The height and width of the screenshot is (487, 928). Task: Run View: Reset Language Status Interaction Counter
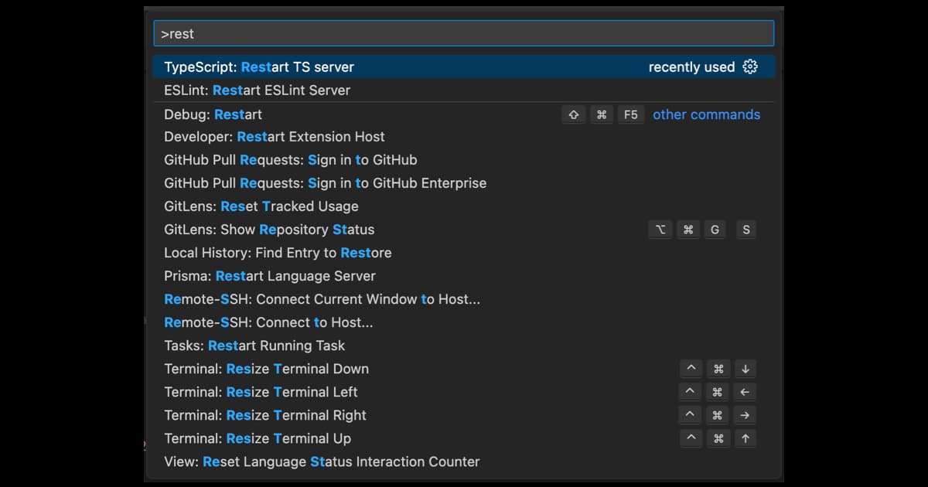(x=464, y=461)
